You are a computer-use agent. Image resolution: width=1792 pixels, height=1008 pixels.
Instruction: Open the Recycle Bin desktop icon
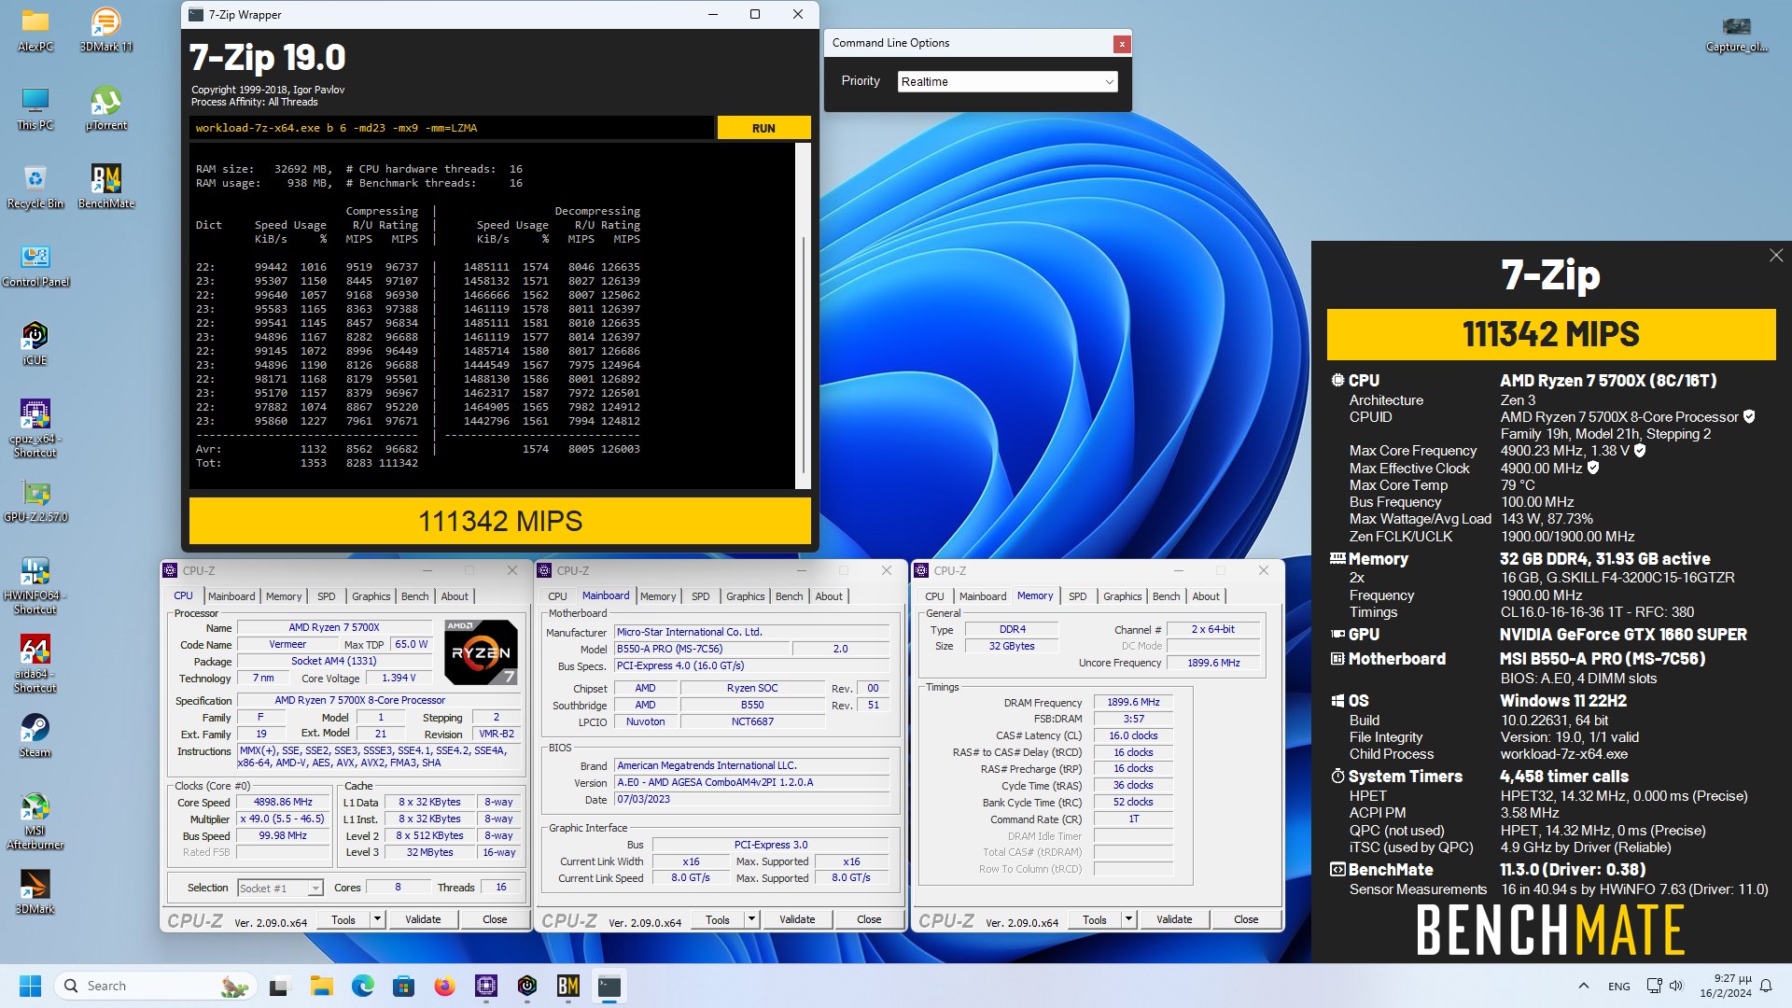[x=35, y=187]
